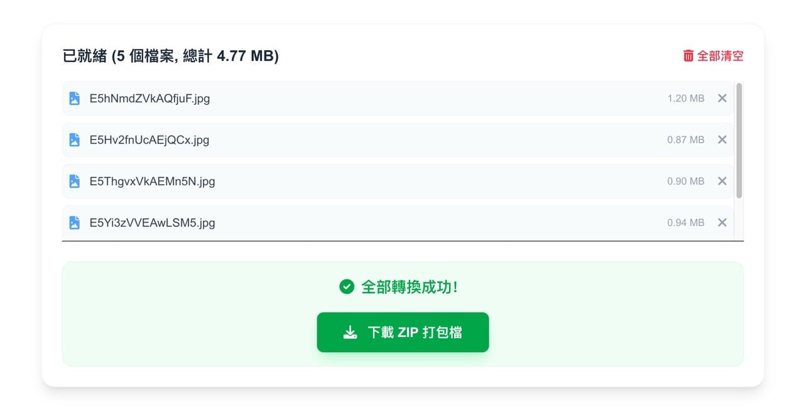This screenshot has width=804, height=418.
Task: Remove E5hNmdZVkAQfjuF.jpg with its X button
Action: (x=722, y=99)
